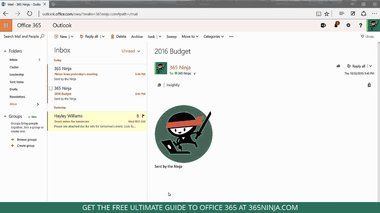
Task: Open the Categories dropdown
Action: (x=213, y=36)
